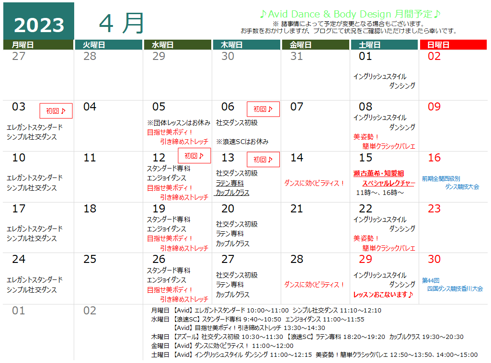Click ダンスに効くピラティス！ on April 14
Image resolution: width=491 pixels, height=363 pixels.
pyautogui.click(x=314, y=183)
